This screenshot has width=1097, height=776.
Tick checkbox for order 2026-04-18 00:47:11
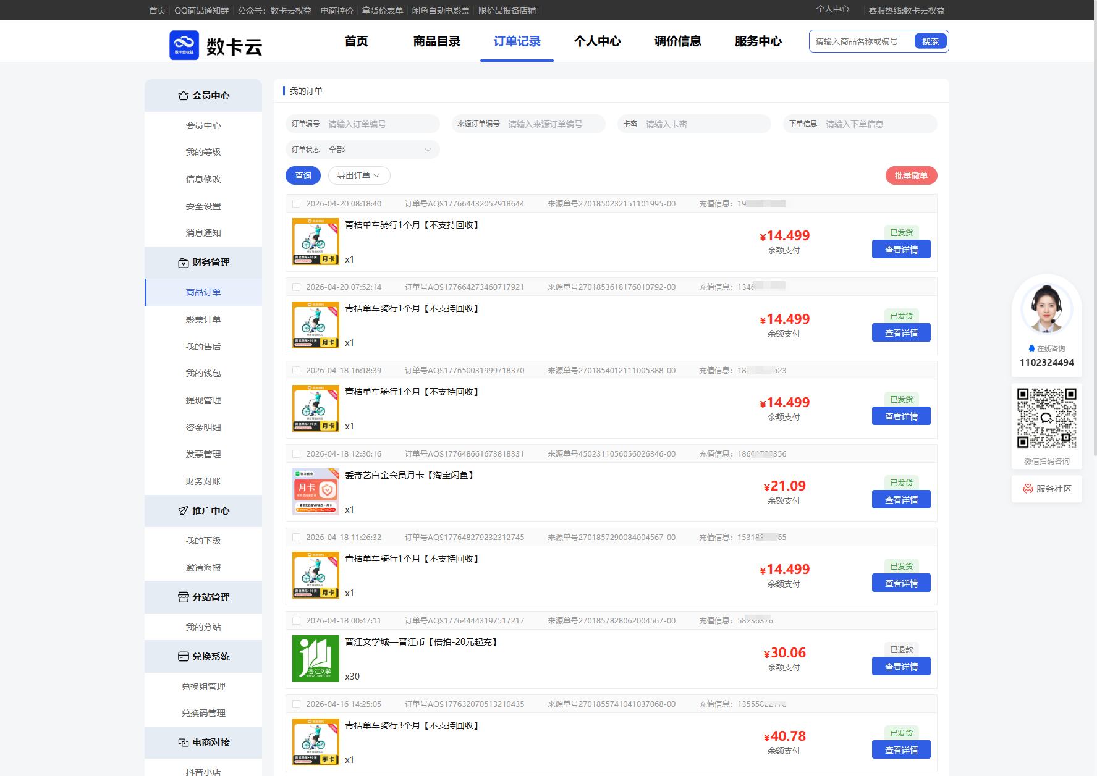click(297, 621)
